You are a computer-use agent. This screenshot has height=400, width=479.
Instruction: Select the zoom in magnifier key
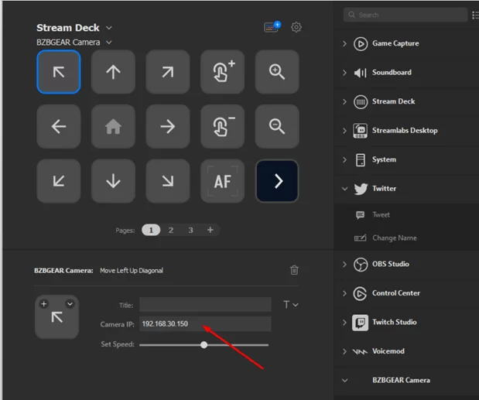pos(277,72)
